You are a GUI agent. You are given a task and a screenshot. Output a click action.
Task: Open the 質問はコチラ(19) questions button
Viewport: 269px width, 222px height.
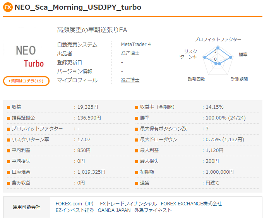click(26, 81)
